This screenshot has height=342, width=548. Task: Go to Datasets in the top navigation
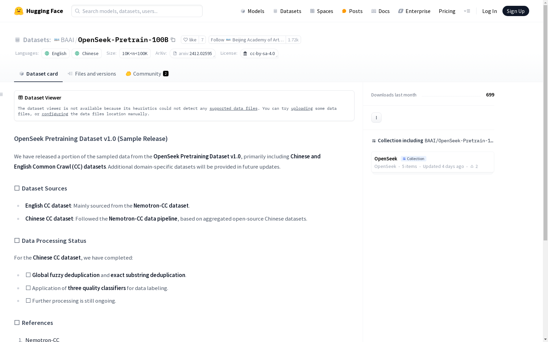click(x=287, y=11)
